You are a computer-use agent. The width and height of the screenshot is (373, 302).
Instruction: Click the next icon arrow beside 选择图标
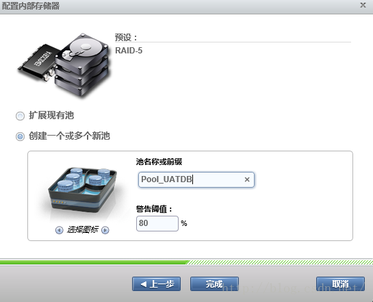click(x=105, y=230)
